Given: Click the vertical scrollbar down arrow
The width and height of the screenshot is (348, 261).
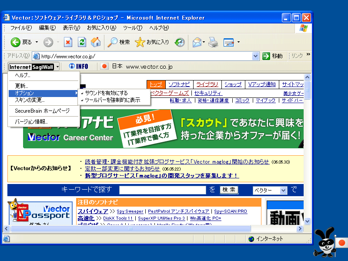Looking at the screenshot, I should (308, 221).
